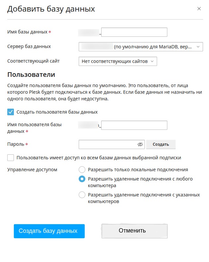Click the Управление доступом label
The image size is (209, 262).
[32, 170]
